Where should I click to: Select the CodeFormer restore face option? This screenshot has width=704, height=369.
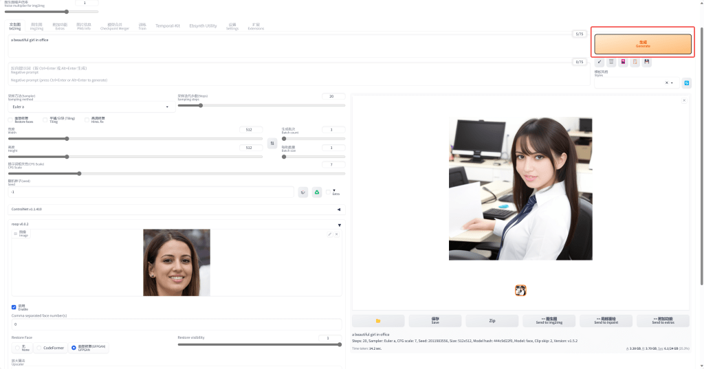click(40, 348)
